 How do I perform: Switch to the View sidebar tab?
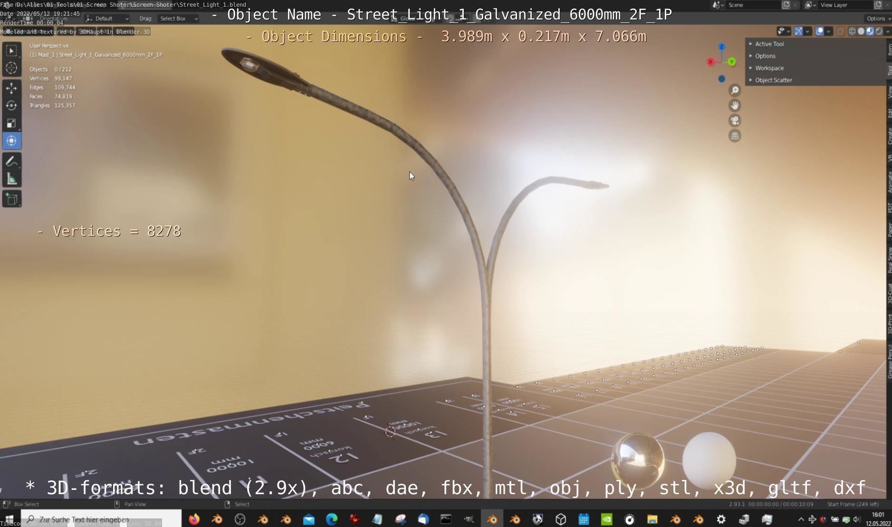889,92
